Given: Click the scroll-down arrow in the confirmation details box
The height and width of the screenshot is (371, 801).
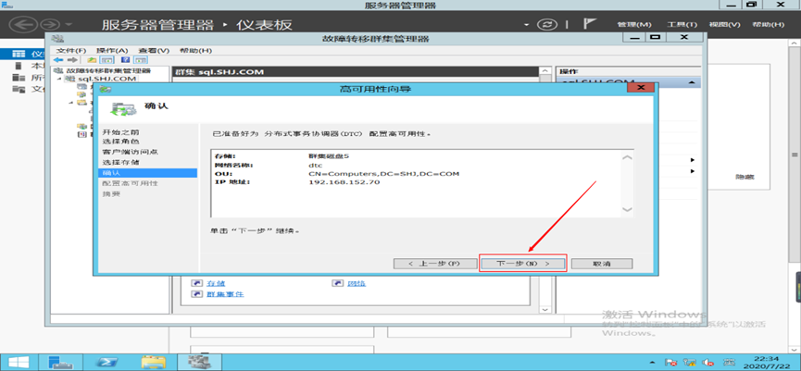Looking at the screenshot, I should (627, 209).
